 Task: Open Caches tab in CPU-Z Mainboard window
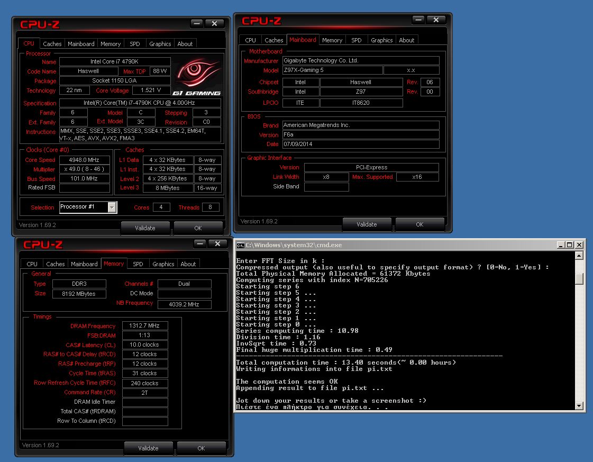(x=274, y=40)
